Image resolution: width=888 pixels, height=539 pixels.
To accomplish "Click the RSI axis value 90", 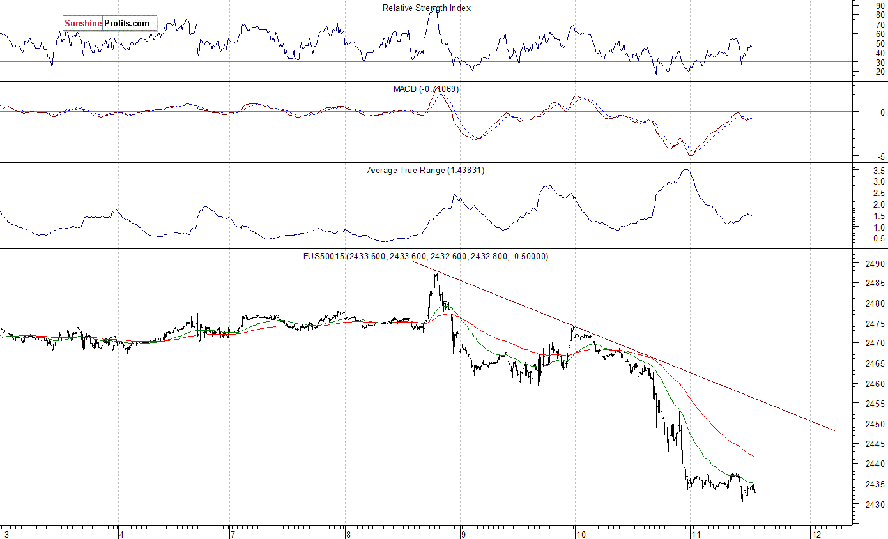I will (x=880, y=5).
